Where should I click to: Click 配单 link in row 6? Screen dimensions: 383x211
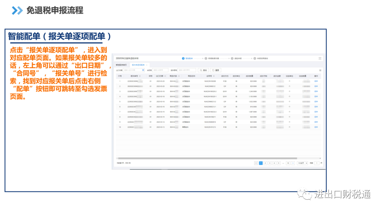pyautogui.click(x=316, y=107)
